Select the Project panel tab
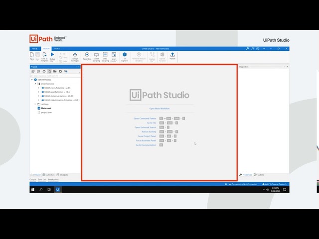Screen dimensions: 319x239 pyautogui.click(x=35, y=175)
